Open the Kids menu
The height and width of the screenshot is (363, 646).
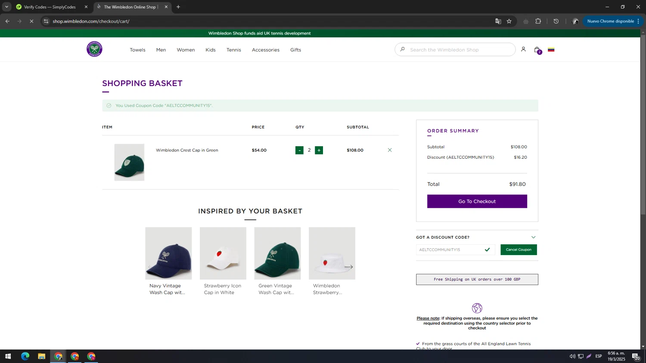point(211,50)
